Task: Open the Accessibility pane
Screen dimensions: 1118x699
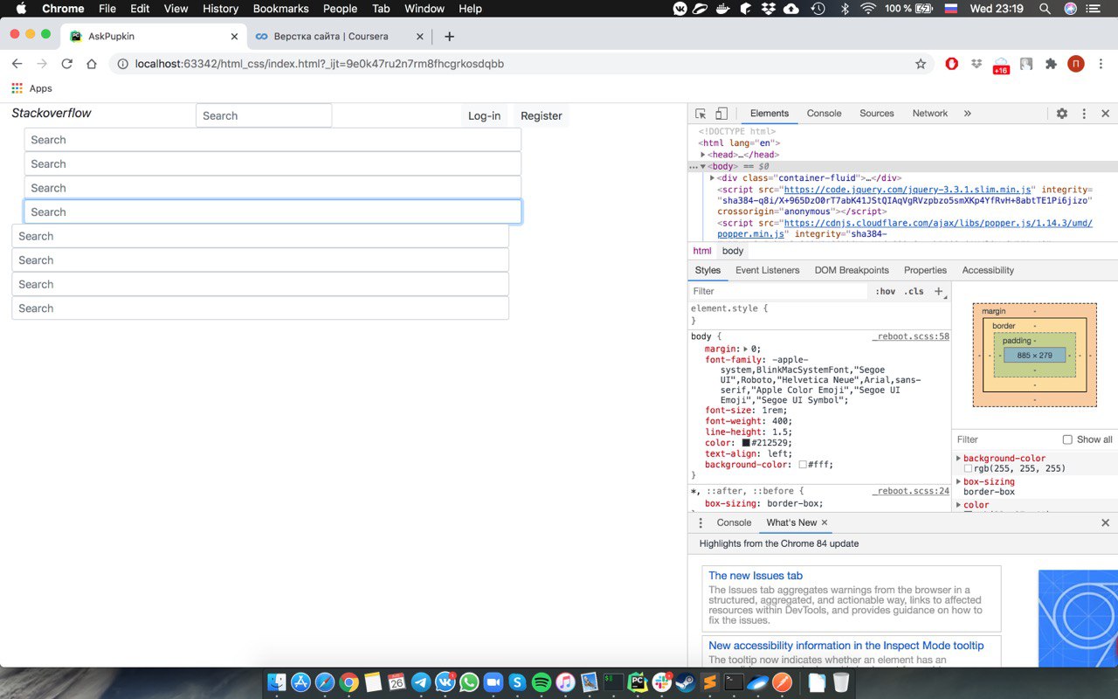Action: (988, 270)
